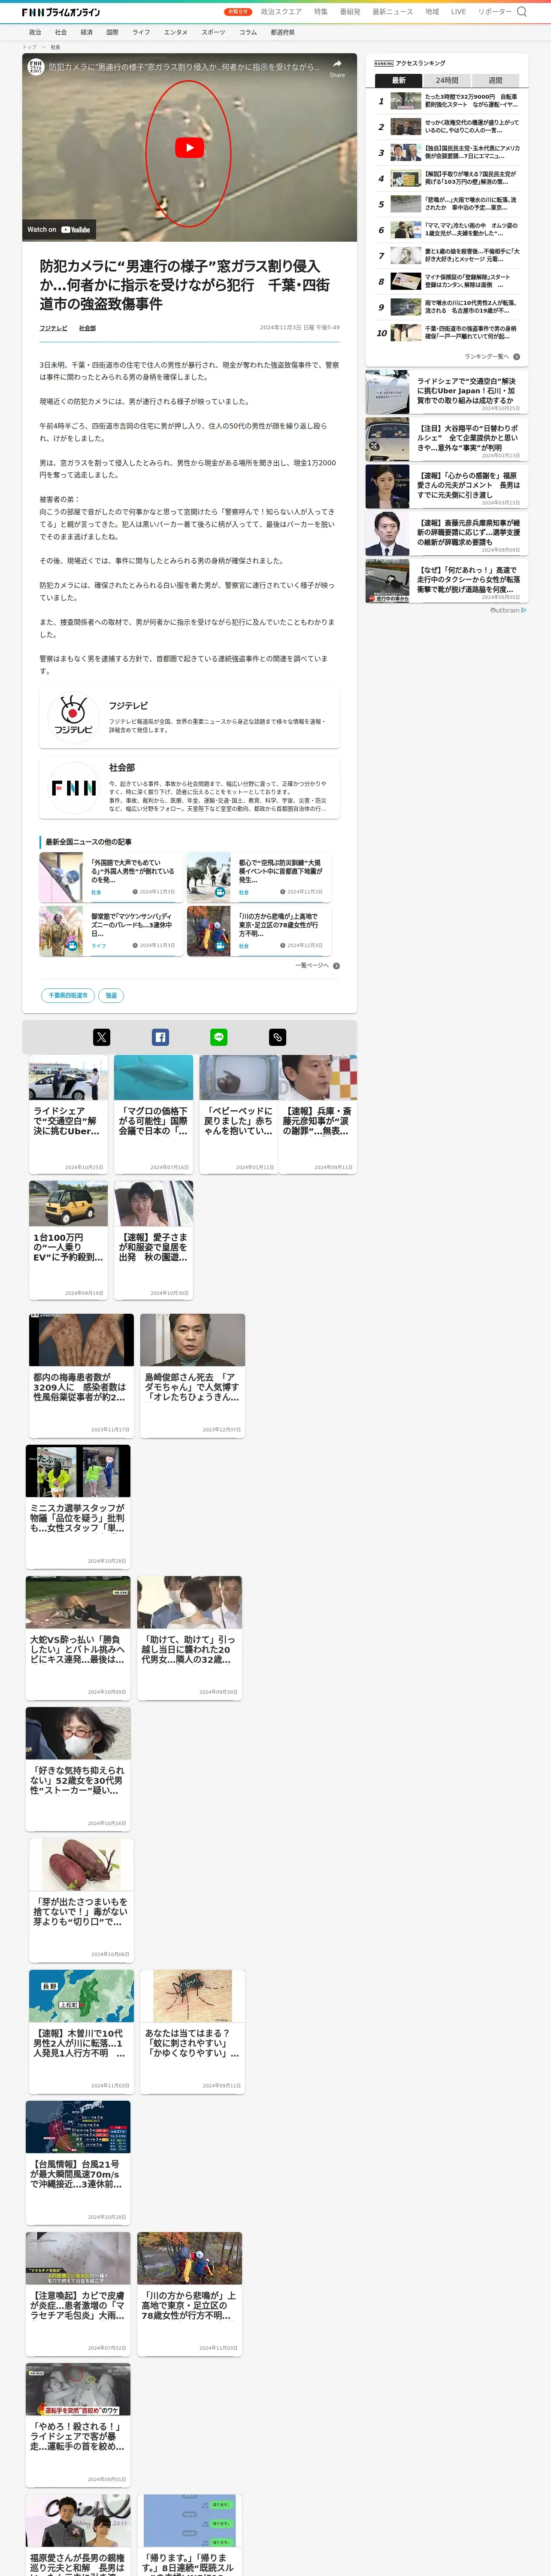Open マグロの価格下がる可能性 card

[153, 1114]
